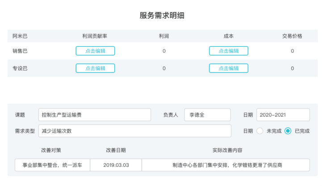Click edit button for 销售巴 利润贡献率

click(95, 51)
